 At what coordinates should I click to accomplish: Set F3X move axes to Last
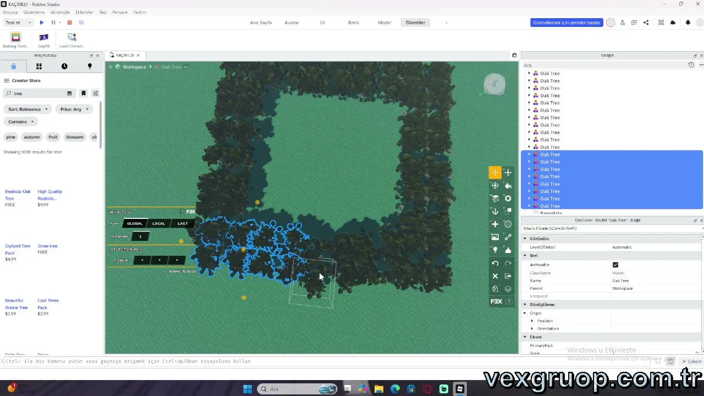click(x=183, y=223)
